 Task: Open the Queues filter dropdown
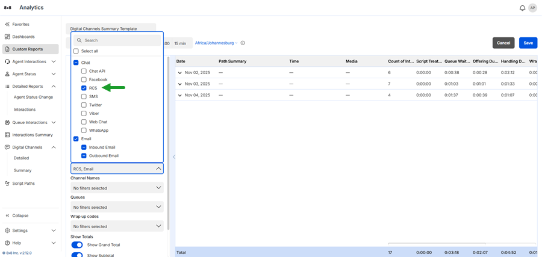(x=117, y=207)
